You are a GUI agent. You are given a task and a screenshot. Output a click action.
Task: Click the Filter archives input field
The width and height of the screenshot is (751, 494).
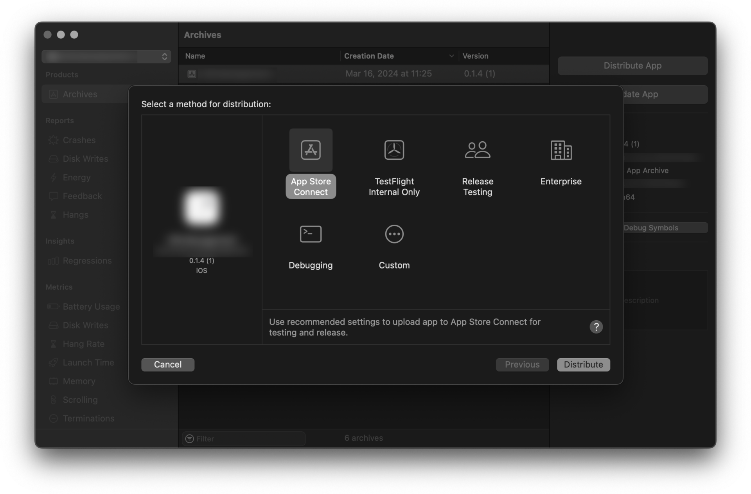click(x=243, y=438)
